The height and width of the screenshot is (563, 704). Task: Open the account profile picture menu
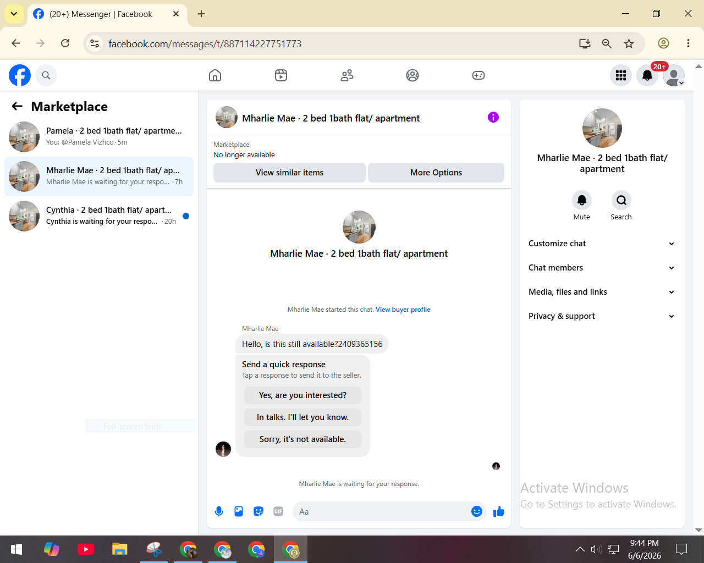(674, 75)
